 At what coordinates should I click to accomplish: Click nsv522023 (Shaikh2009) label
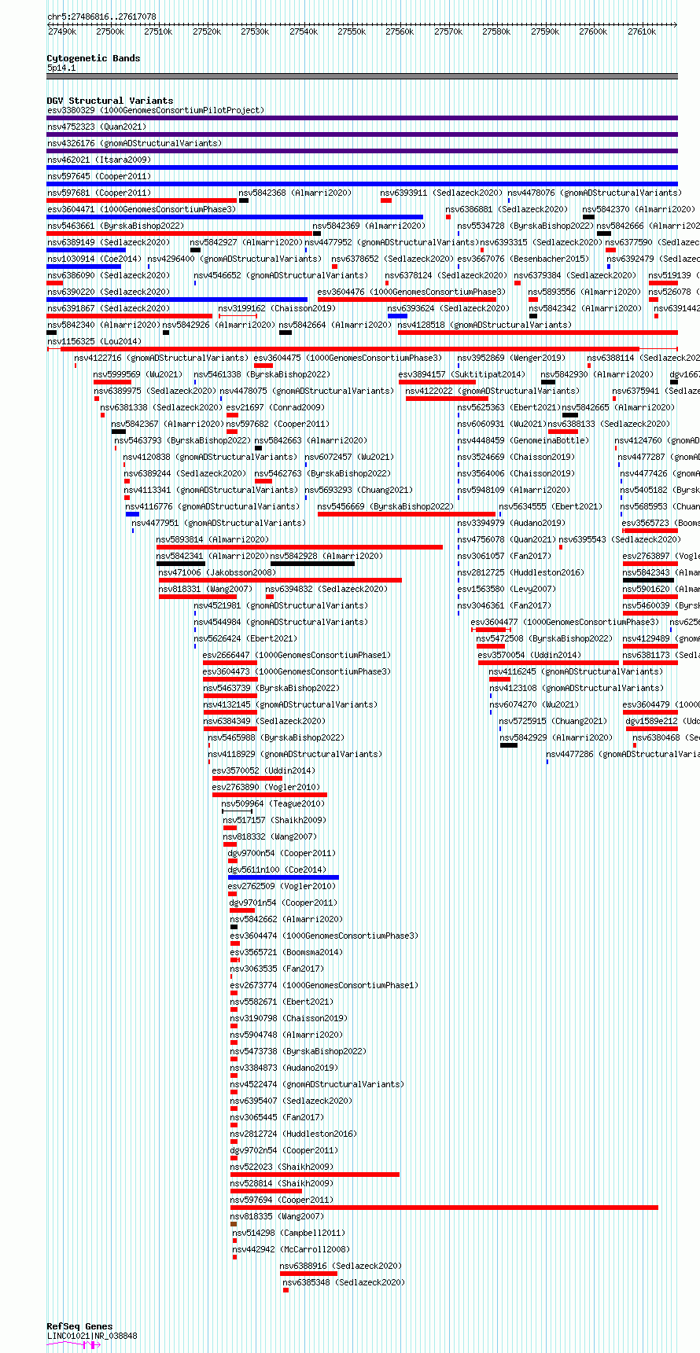pos(282,1167)
